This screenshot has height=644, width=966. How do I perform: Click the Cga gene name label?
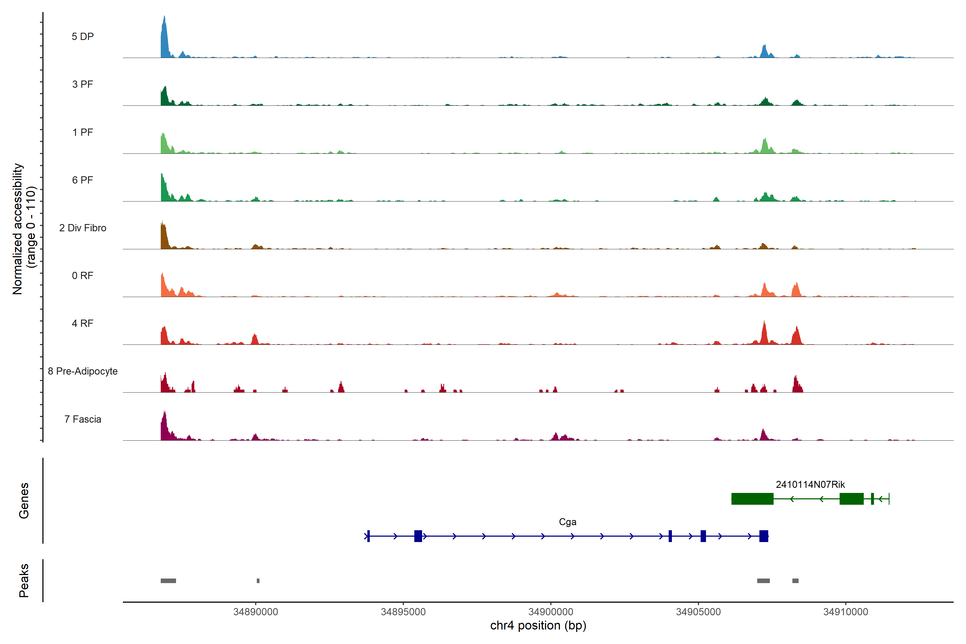click(568, 522)
